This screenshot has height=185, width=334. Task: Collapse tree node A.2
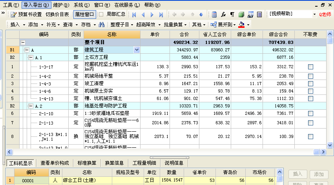(x=31, y=106)
